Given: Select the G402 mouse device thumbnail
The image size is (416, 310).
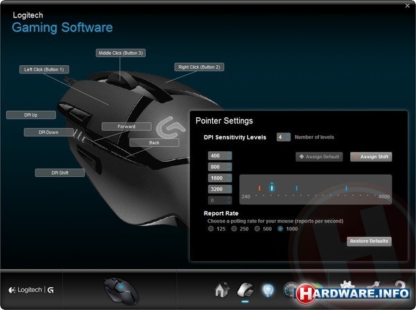Looking at the screenshot, I should coord(121,291).
